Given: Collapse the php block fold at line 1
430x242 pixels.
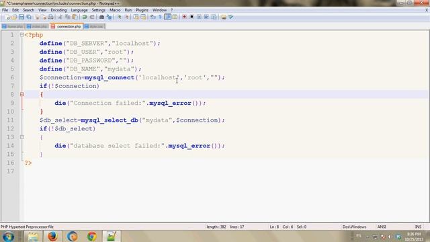Looking at the screenshot, I should pyautogui.click(x=22, y=35).
